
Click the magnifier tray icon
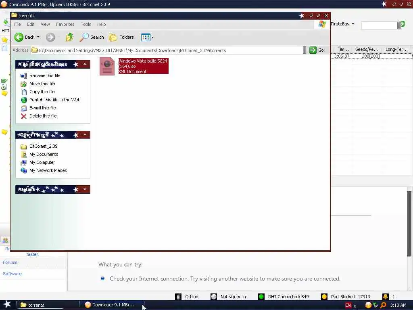click(x=383, y=305)
